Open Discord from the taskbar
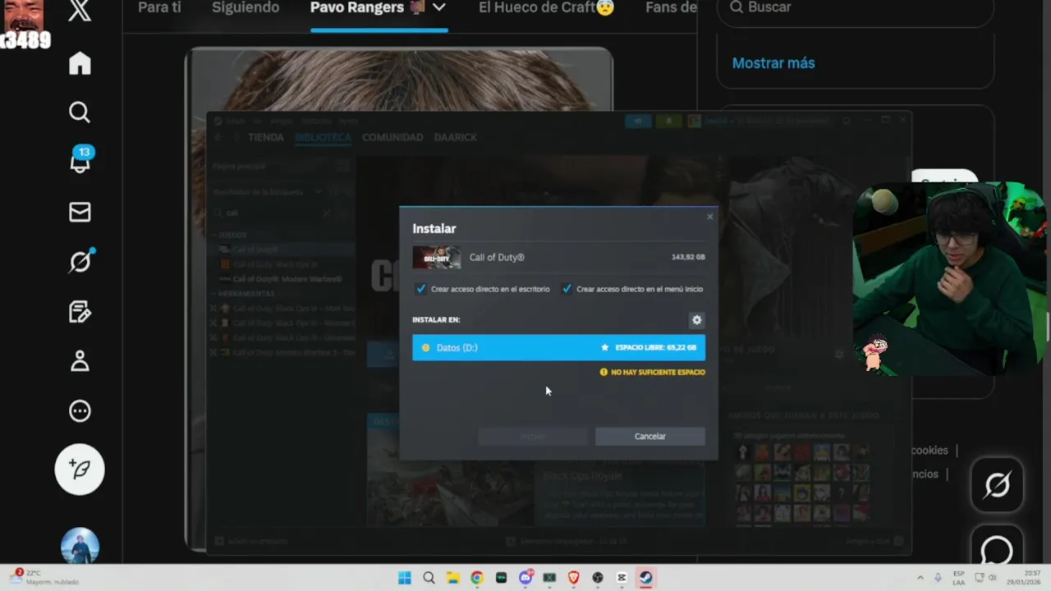1051x591 pixels. coord(525,578)
